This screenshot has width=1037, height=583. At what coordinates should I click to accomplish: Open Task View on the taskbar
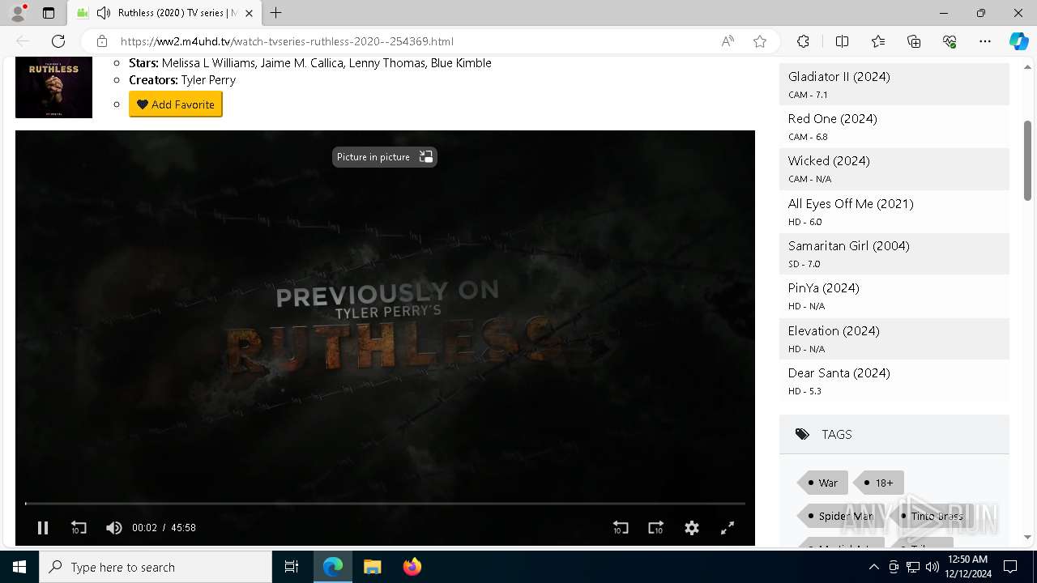[292, 567]
